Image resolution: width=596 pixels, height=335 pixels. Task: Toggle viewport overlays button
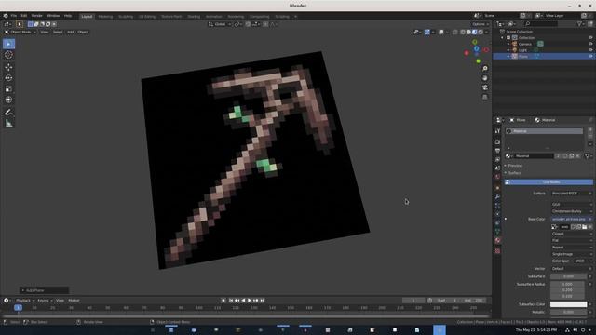tap(440, 33)
